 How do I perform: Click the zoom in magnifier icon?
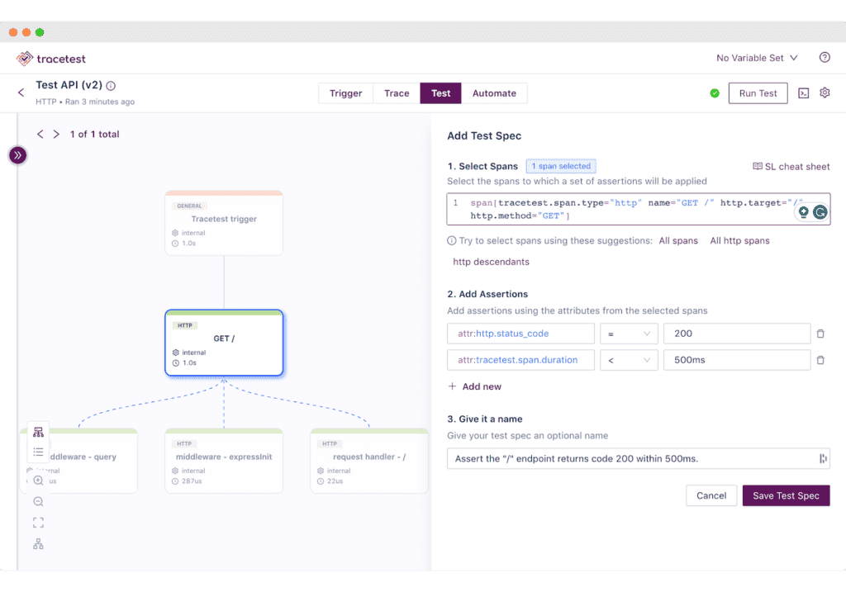(x=38, y=481)
